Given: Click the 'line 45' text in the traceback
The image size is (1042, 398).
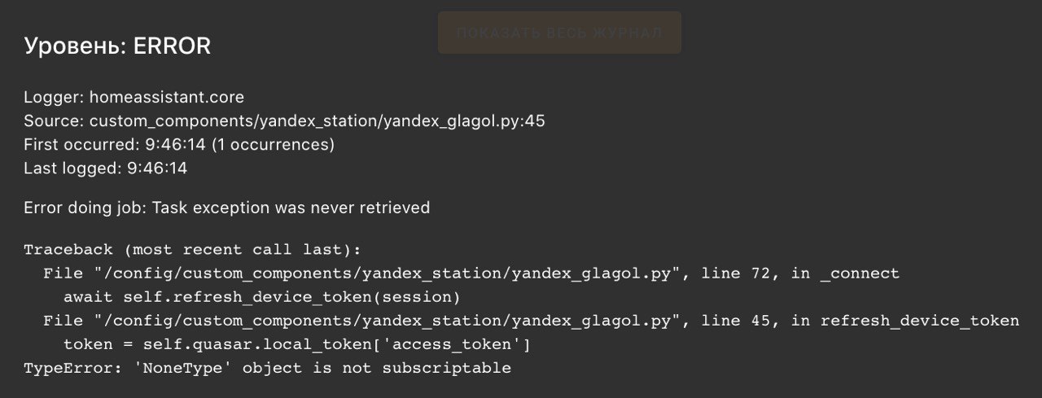Looking at the screenshot, I should click(738, 321).
